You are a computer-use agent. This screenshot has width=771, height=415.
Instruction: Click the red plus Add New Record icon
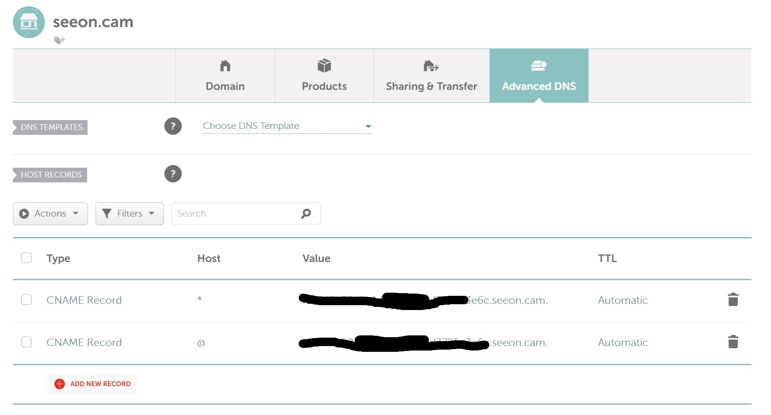(x=60, y=384)
